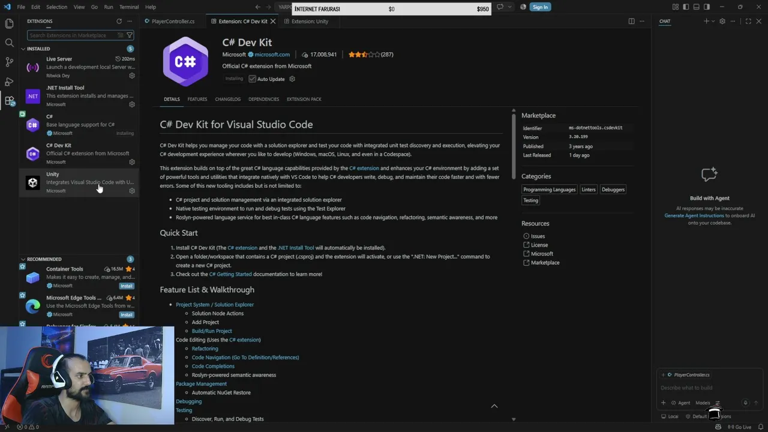Image resolution: width=768 pixels, height=432 pixels.
Task: Open the Features tab of C# Dev Kit
Action: [197, 99]
